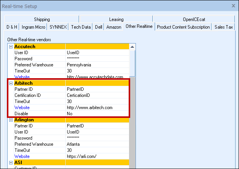Edit the Arbitech Partner ID value
The image size is (239, 169).
click(x=97, y=89)
